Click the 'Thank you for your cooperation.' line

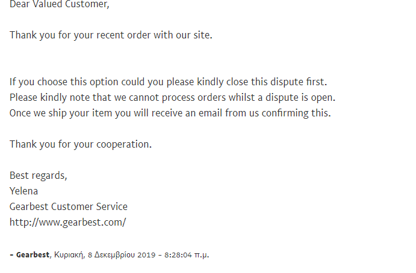pyautogui.click(x=81, y=145)
